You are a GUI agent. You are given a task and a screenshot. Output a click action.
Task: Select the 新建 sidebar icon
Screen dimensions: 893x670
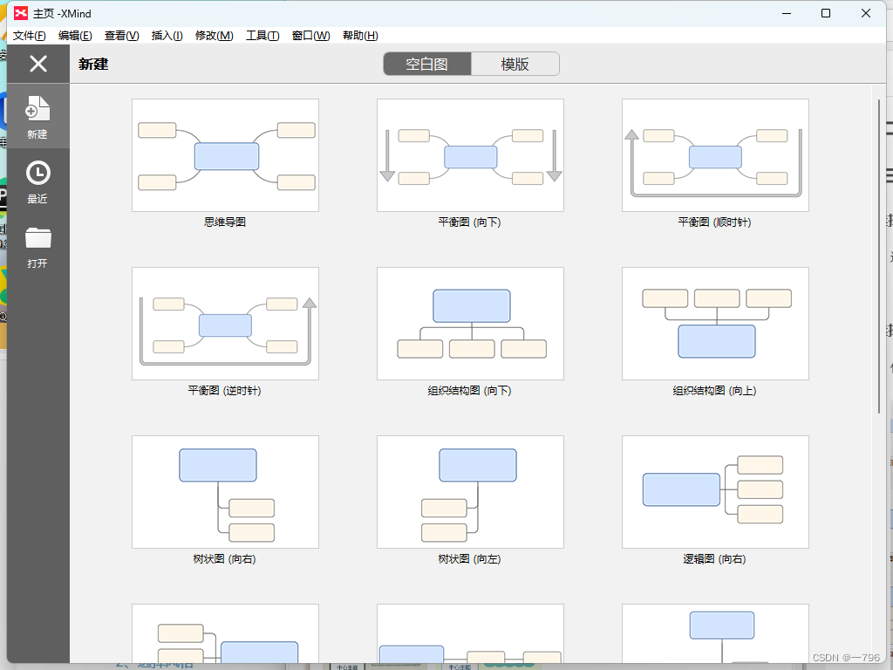[x=37, y=117]
